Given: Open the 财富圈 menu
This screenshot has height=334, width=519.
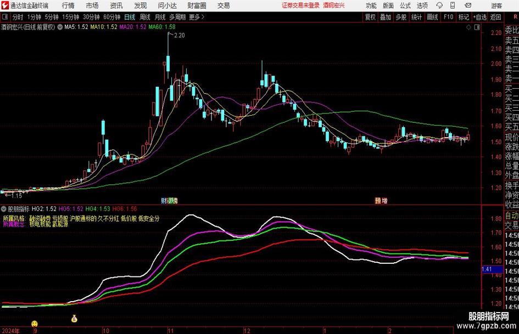Looking at the screenshot, I should pyautogui.click(x=197, y=5).
